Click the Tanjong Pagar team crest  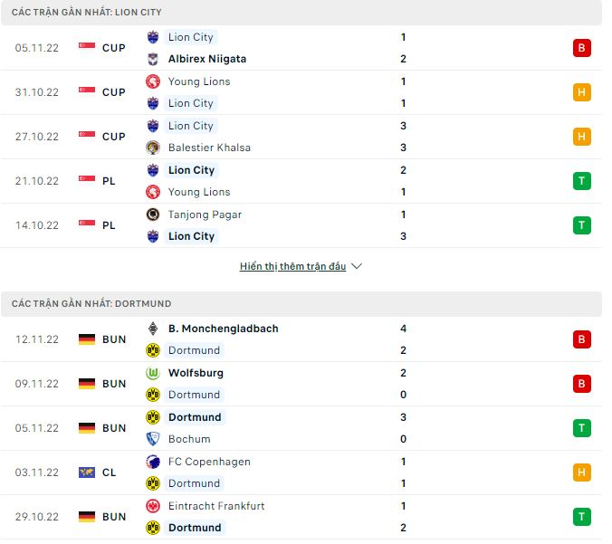click(153, 215)
